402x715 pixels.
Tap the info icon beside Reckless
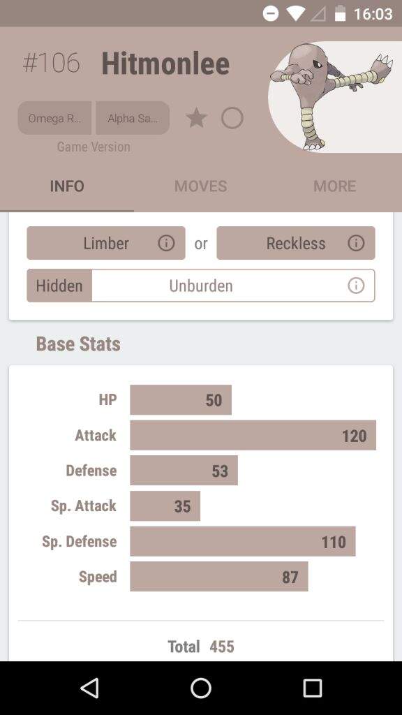pyautogui.click(x=355, y=243)
